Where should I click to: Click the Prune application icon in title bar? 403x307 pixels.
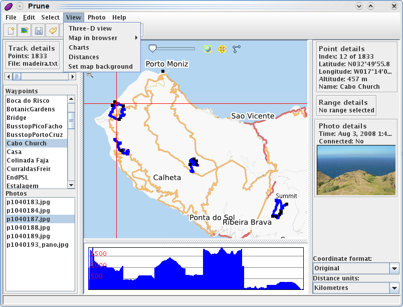point(8,6)
